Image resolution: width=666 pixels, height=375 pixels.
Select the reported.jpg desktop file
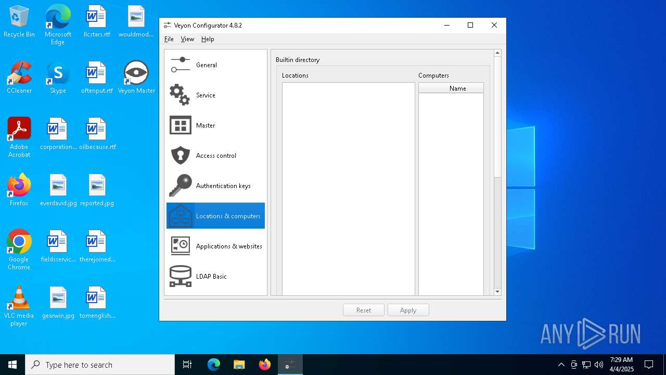(x=97, y=190)
